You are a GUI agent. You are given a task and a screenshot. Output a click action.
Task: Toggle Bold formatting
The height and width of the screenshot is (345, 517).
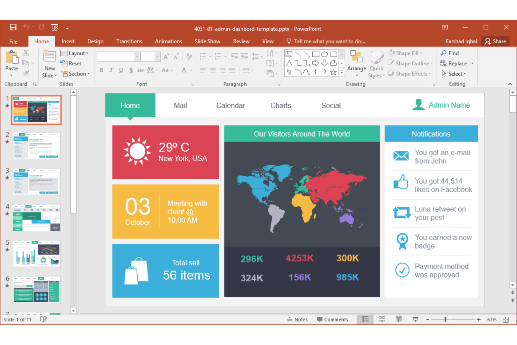point(101,70)
